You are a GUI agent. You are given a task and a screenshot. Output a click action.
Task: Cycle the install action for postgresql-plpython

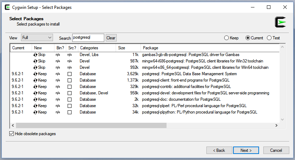[x=35, y=112]
